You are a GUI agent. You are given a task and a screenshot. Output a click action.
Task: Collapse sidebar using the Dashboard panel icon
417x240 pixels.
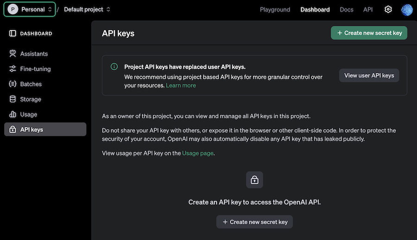[x=13, y=33]
